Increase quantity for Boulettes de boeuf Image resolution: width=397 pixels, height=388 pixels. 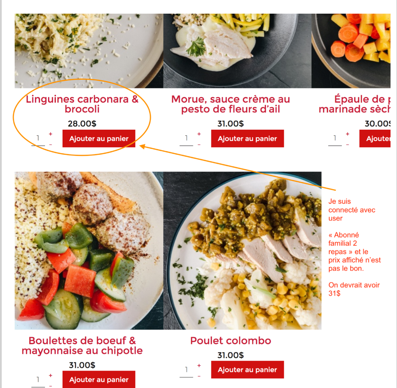tap(51, 375)
